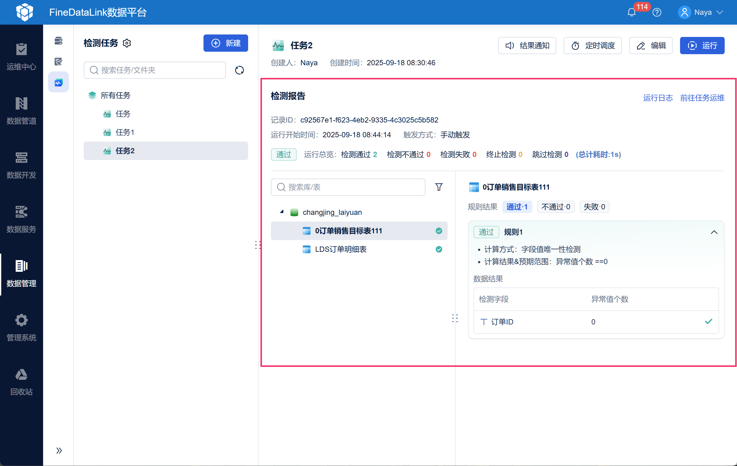Expand the Naya account dropdown arrow
Image resolution: width=737 pixels, height=466 pixels.
pyautogui.click(x=719, y=12)
